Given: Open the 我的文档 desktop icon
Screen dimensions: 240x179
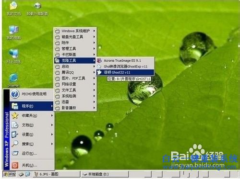Looking at the screenshot, I should [x=14, y=8].
